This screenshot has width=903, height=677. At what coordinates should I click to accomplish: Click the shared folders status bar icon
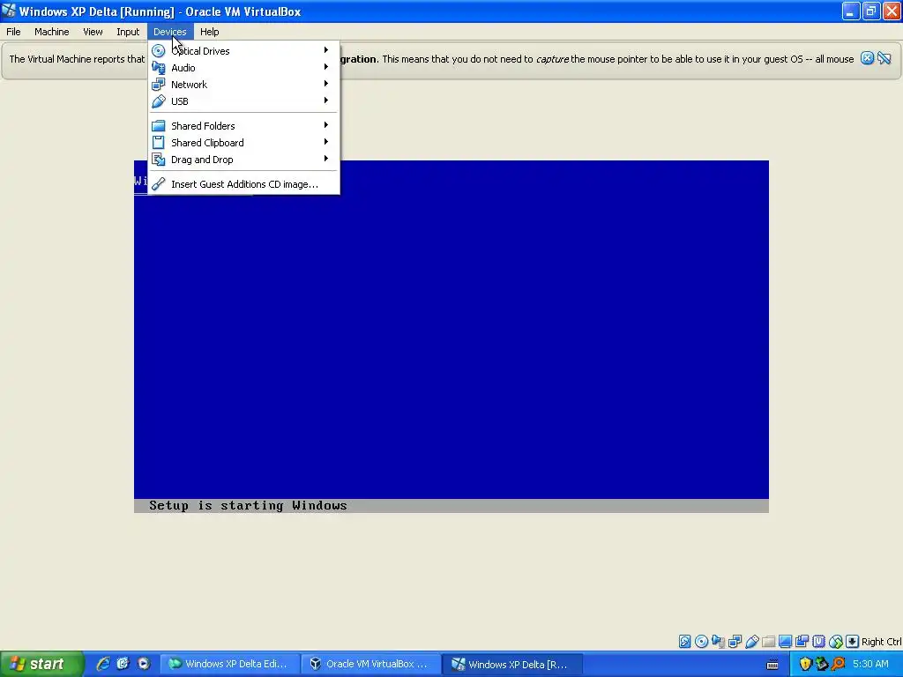(x=768, y=642)
